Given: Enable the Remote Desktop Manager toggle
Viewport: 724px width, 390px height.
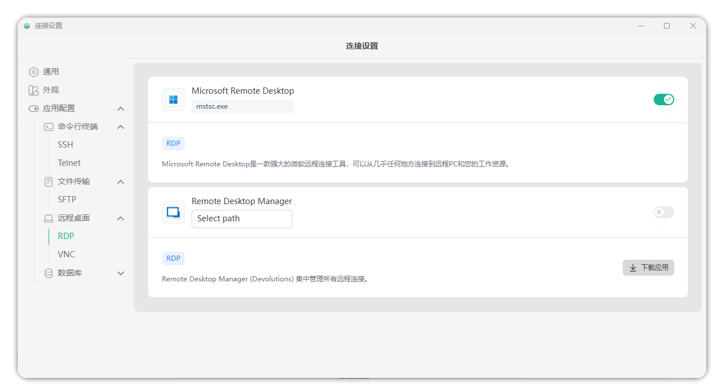Looking at the screenshot, I should pyautogui.click(x=663, y=212).
